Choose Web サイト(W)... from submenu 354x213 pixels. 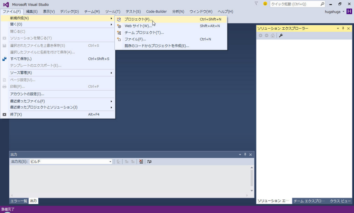171,26
